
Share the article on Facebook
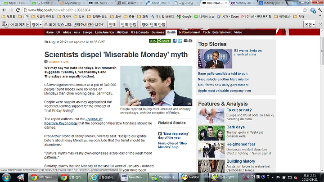(175, 41)
